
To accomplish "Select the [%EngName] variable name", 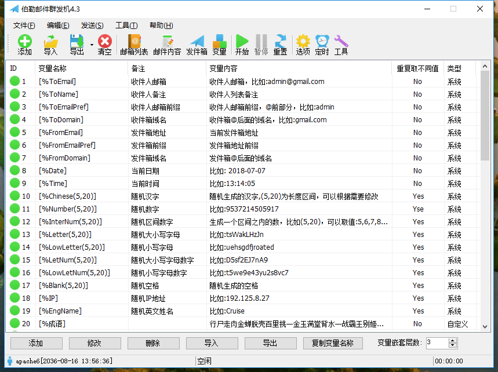I will click(x=60, y=311).
